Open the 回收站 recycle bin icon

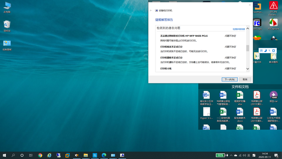click(7, 25)
